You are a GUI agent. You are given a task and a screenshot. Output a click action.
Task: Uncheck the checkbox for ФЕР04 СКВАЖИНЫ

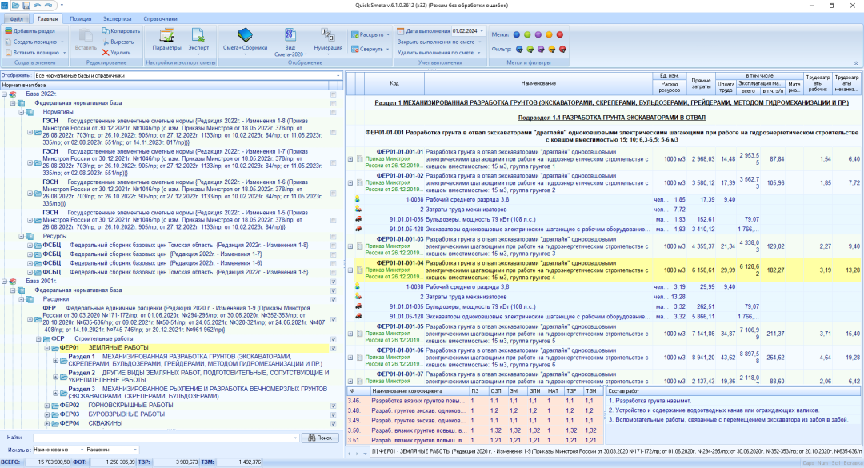click(334, 423)
